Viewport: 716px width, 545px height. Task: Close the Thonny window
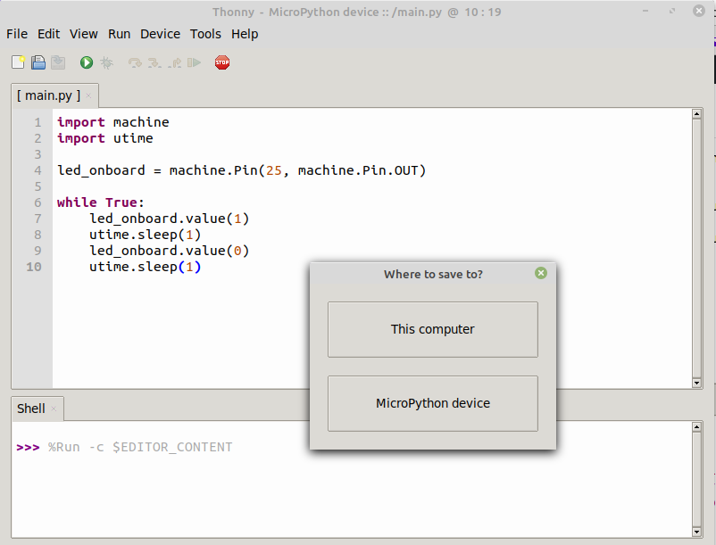click(699, 11)
